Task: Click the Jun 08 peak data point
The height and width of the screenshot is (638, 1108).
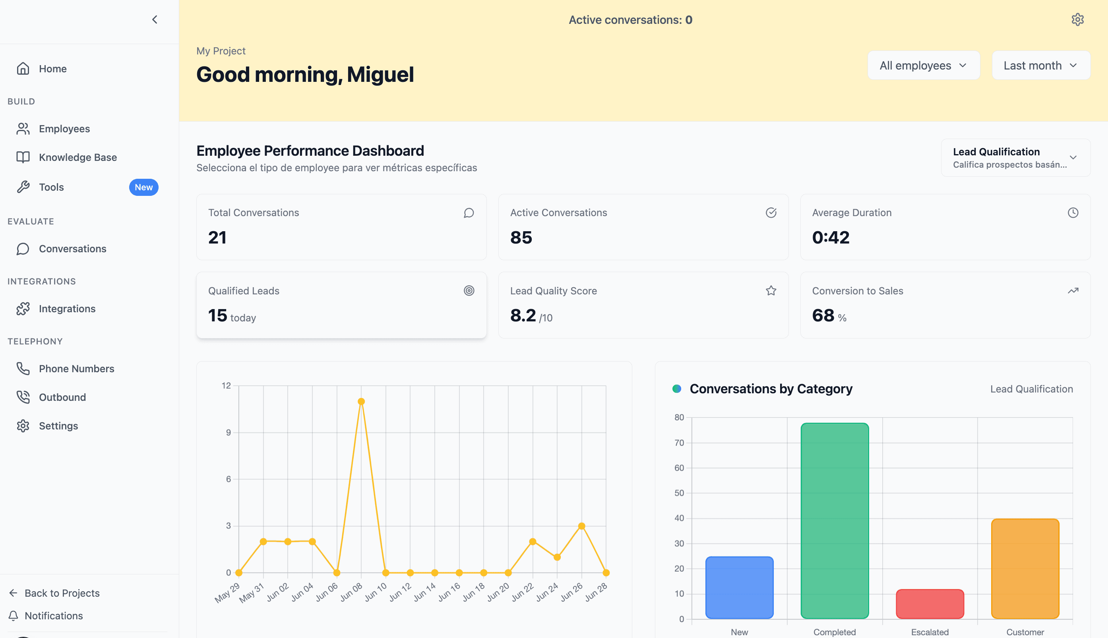Action: [361, 401]
